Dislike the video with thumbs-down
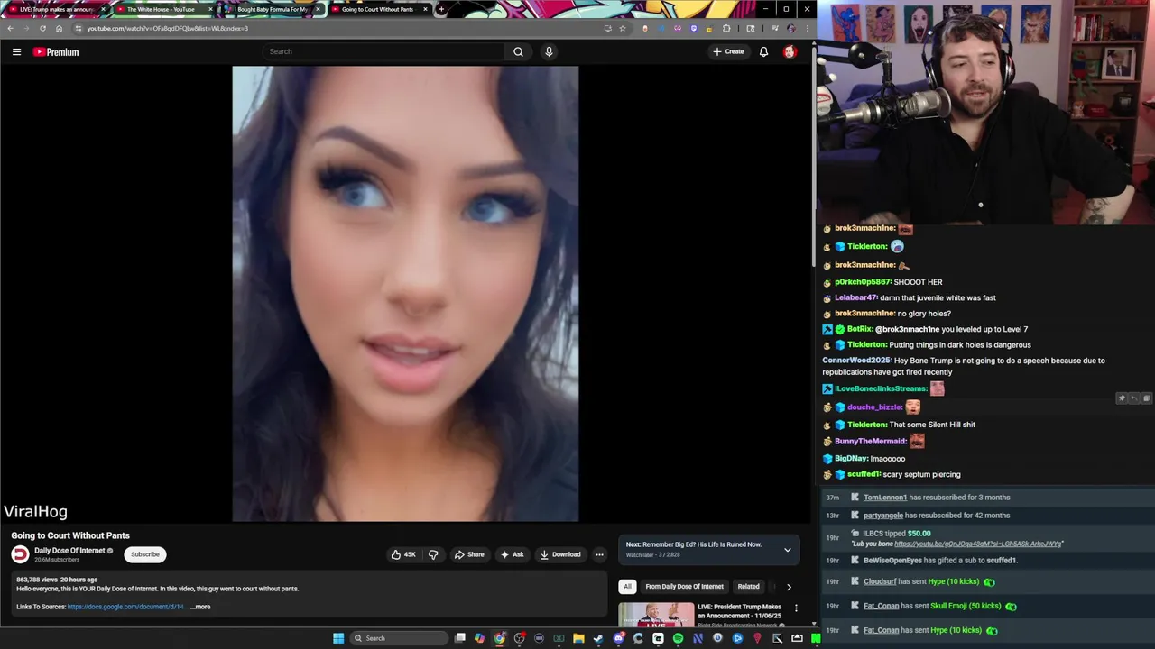Screen dimensions: 1155x649 point(433,554)
